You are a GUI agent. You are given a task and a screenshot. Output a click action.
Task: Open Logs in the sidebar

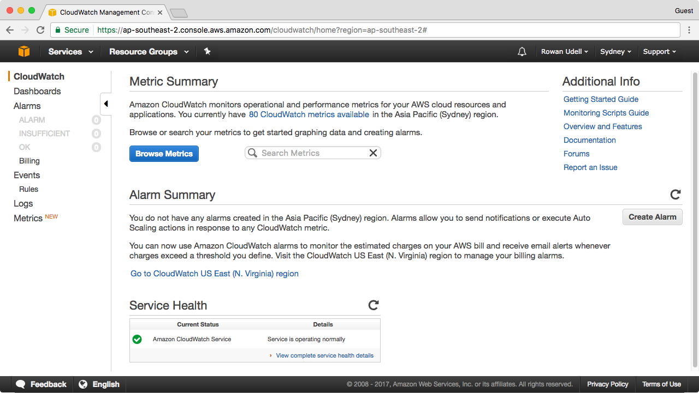coord(23,203)
